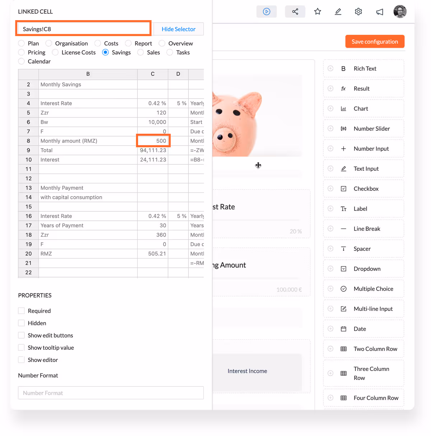Click Hide Selector to close the picker
This screenshot has width=431, height=436.
[x=178, y=29]
